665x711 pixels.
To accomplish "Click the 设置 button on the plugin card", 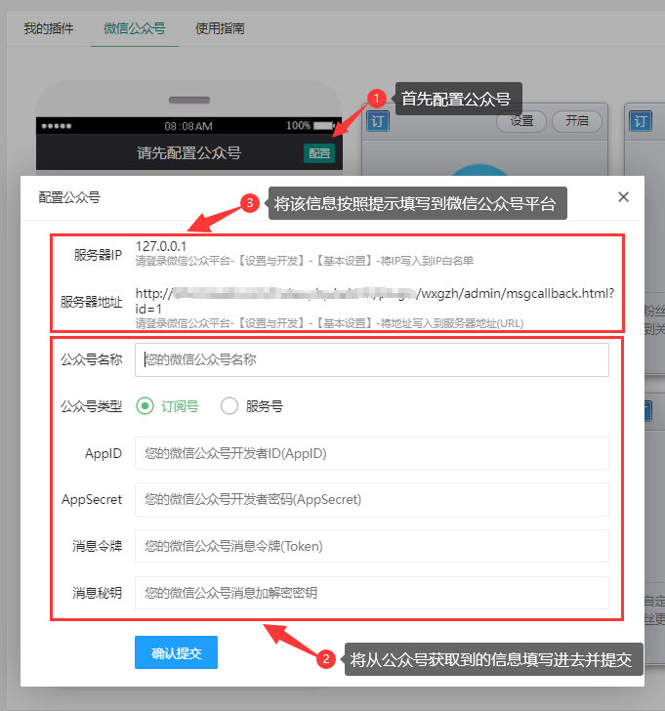I will coord(521,121).
